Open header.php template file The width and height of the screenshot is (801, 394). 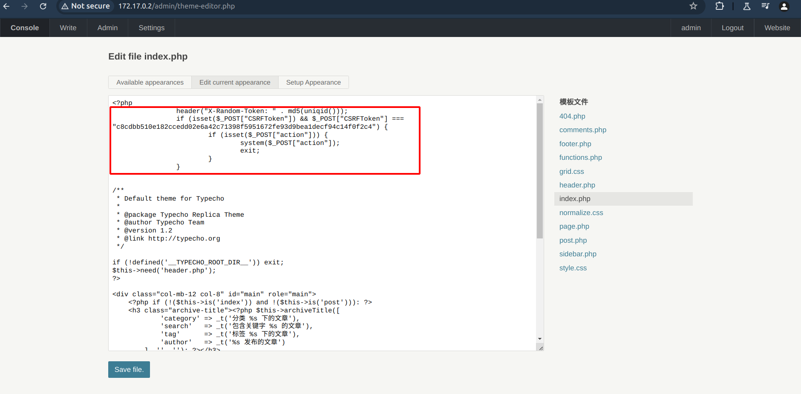pos(577,185)
